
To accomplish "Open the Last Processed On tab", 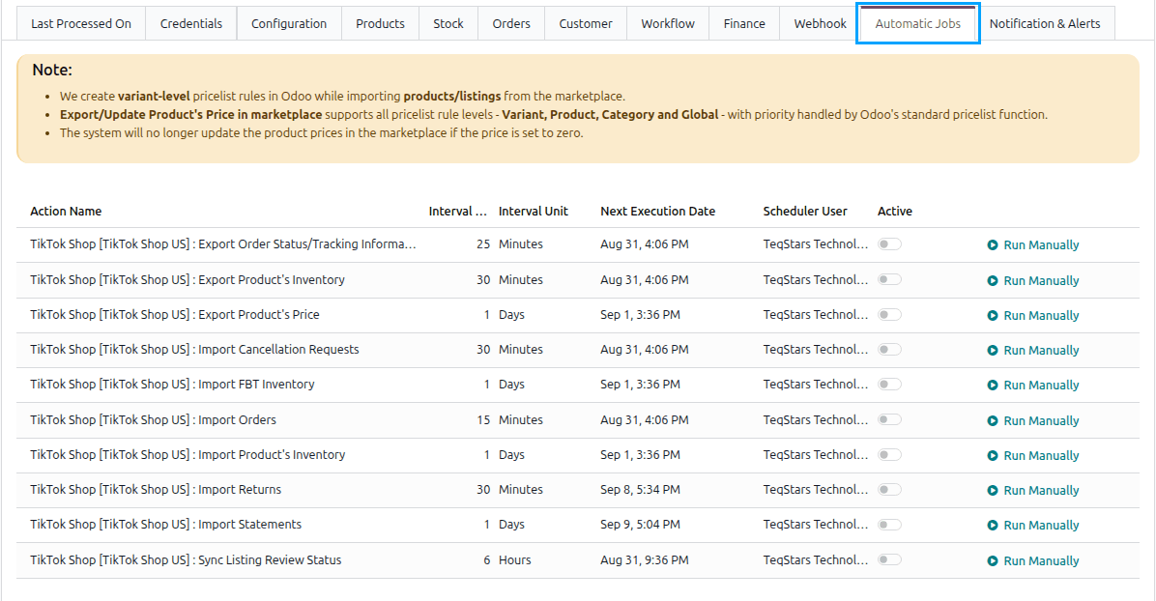I will [81, 23].
